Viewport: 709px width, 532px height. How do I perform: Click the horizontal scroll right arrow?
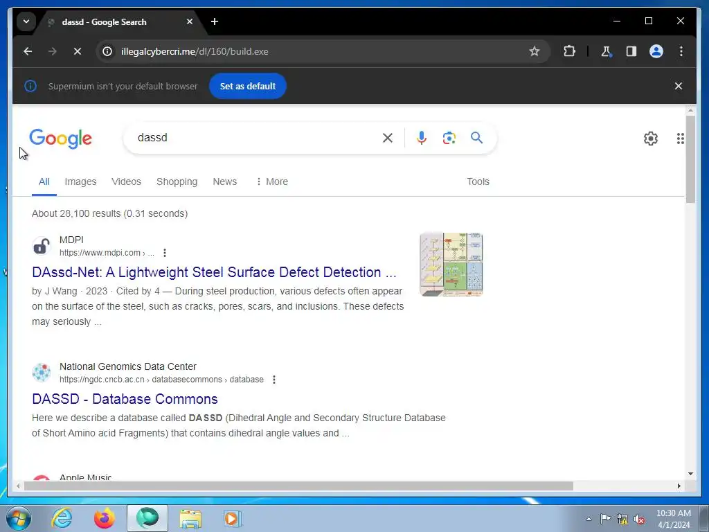[x=679, y=486]
